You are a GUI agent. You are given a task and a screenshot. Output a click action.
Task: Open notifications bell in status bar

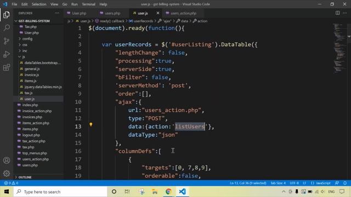pos(345,183)
